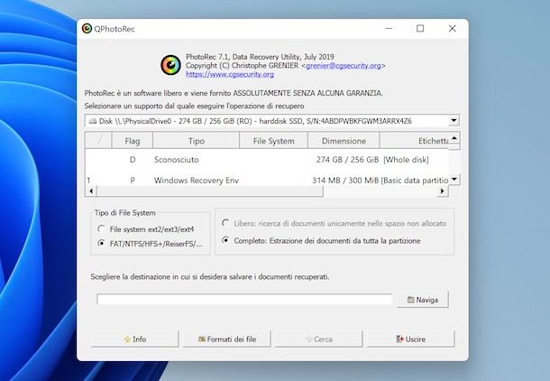Sort by the File System column header
The height and width of the screenshot is (381, 550).
click(273, 141)
